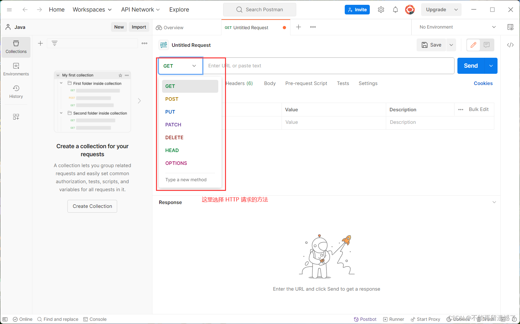This screenshot has height=324, width=520.
Task: Open Collections in the sidebar
Action: (x=16, y=47)
